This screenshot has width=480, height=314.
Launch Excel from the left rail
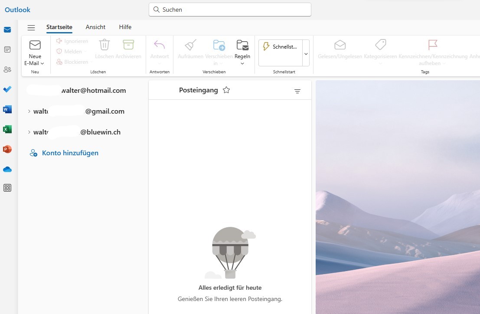point(7,129)
